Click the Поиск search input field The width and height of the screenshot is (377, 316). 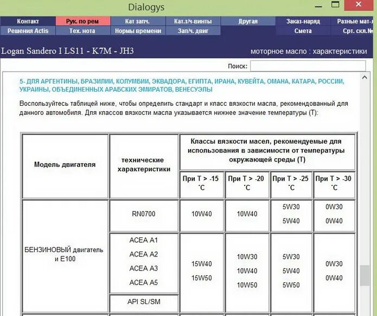pos(308,66)
